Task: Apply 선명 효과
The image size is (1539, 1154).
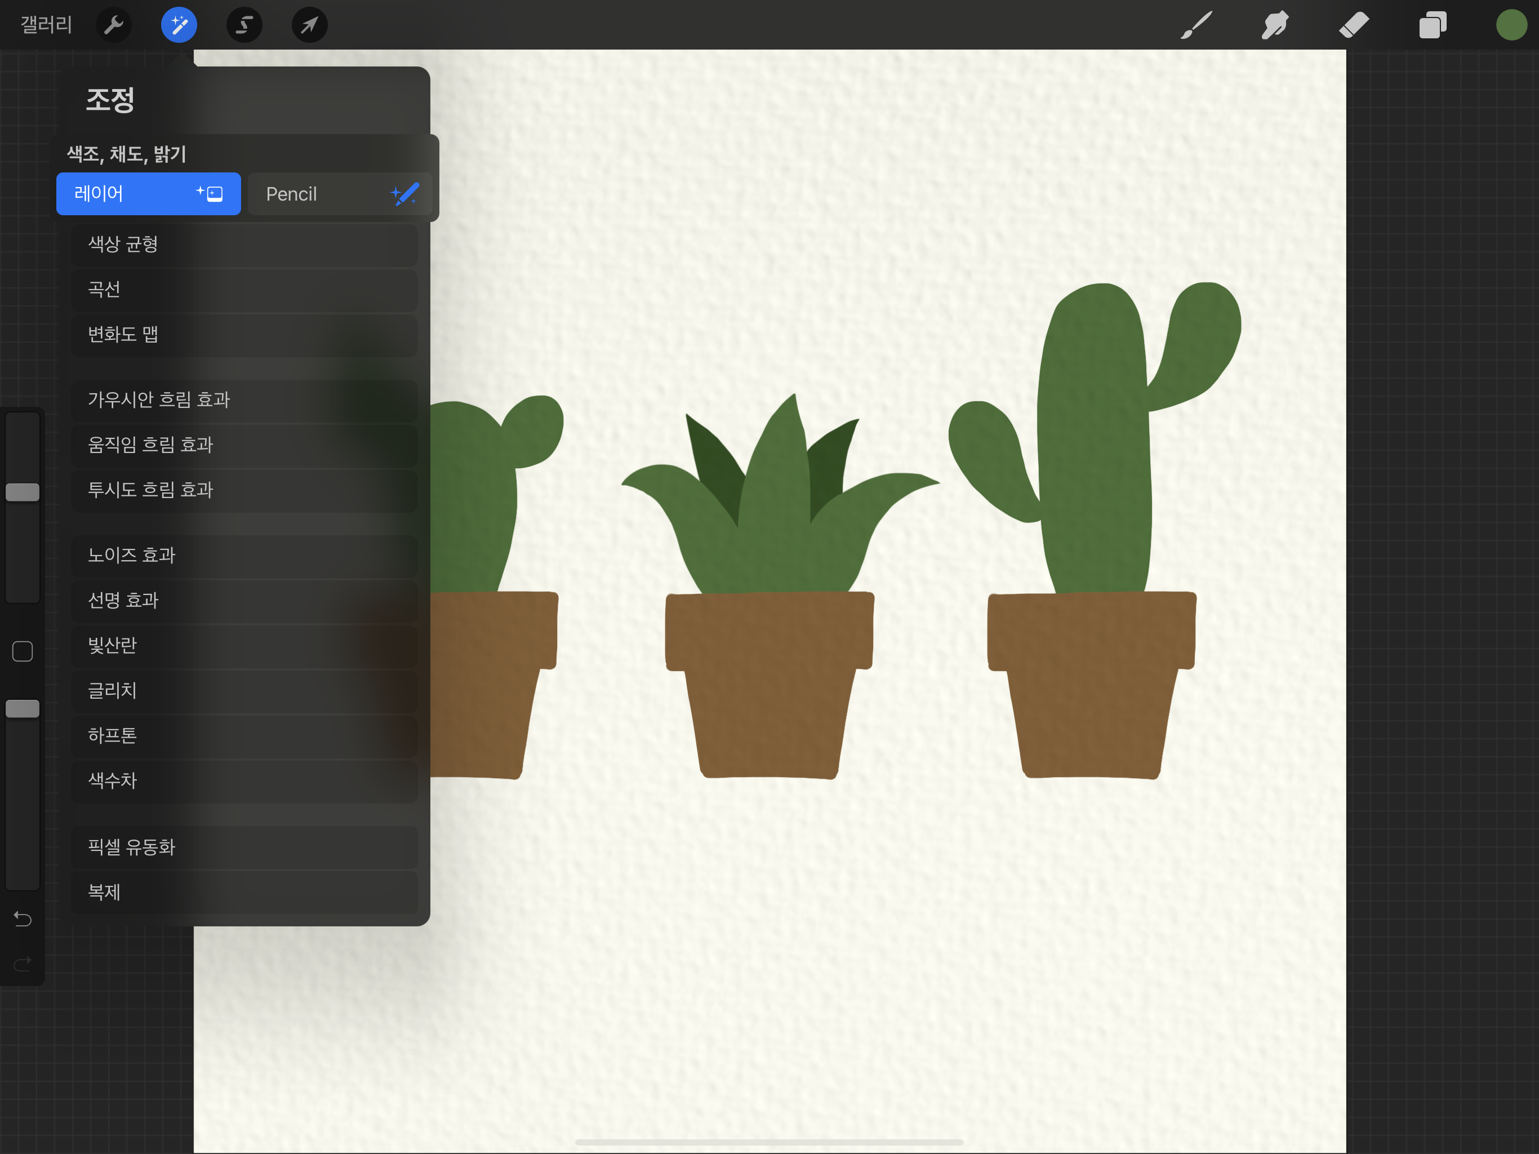Action: (x=244, y=601)
